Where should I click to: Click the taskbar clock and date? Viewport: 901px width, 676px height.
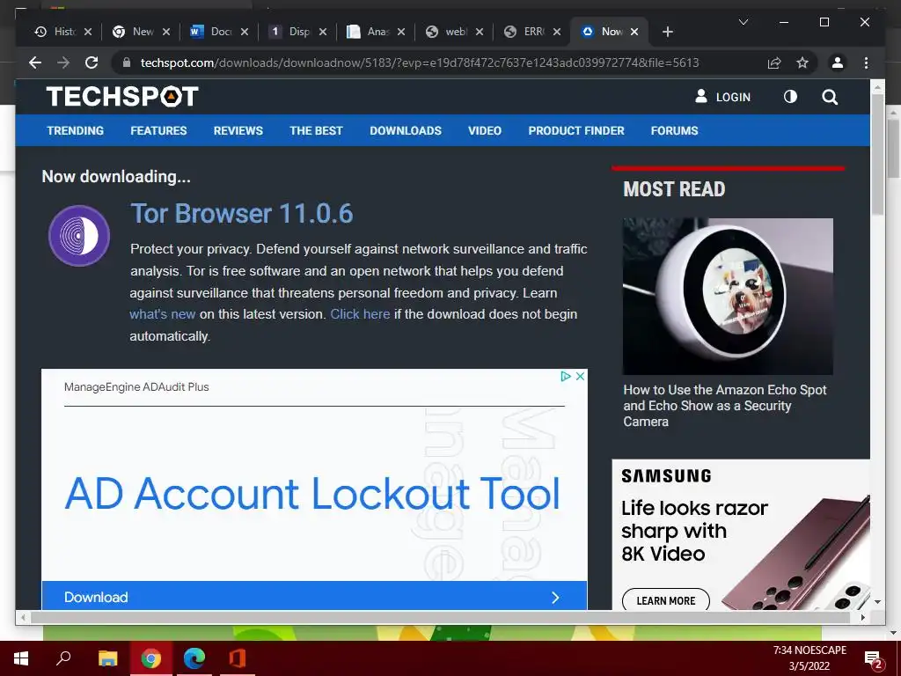point(809,658)
